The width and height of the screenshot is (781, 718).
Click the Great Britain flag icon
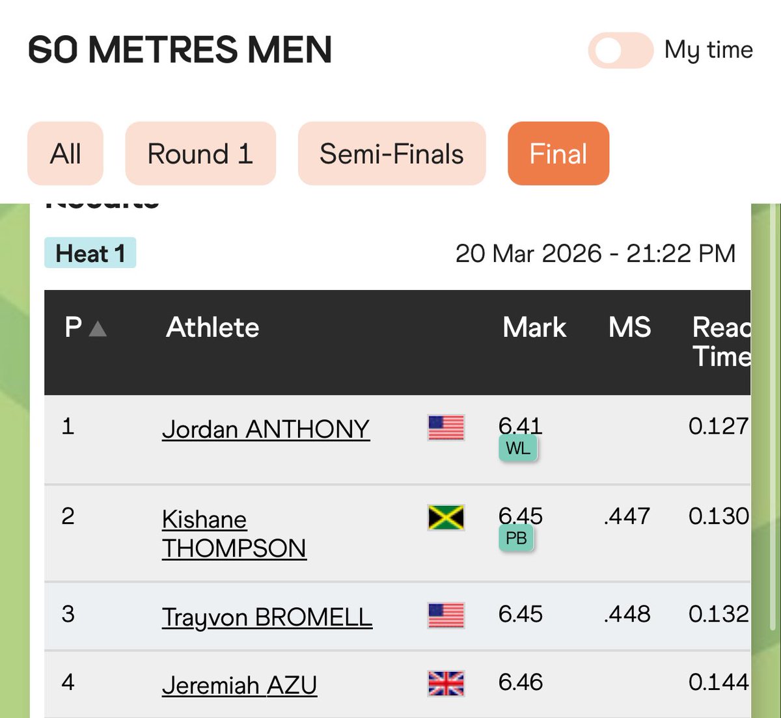446,684
